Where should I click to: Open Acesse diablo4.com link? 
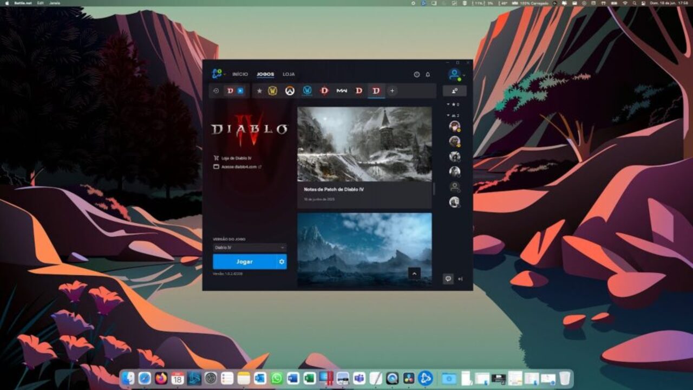click(238, 167)
